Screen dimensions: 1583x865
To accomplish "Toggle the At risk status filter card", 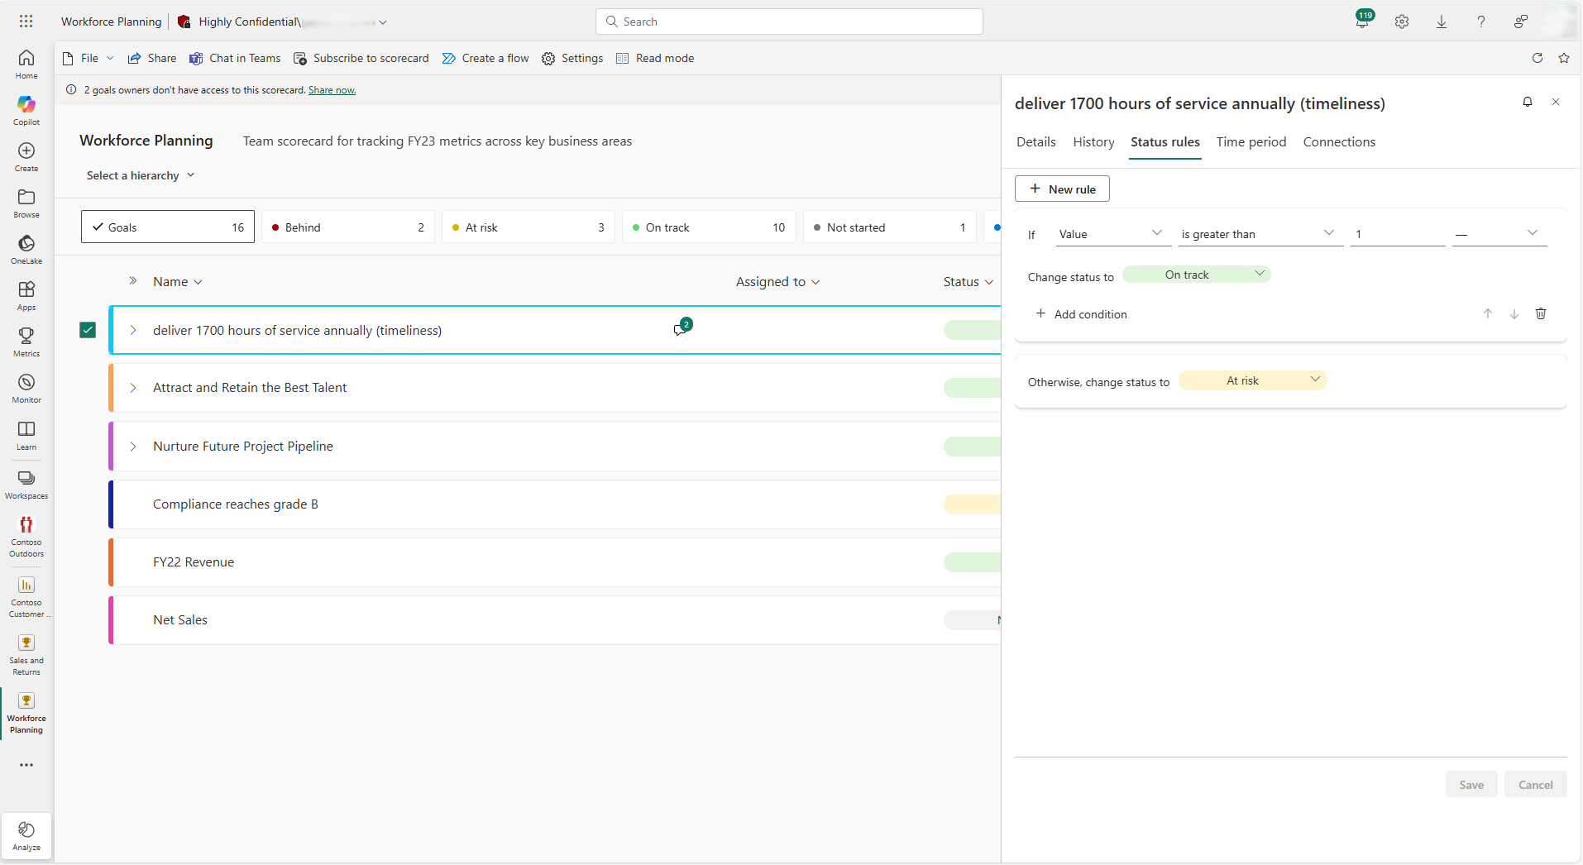I will (528, 227).
